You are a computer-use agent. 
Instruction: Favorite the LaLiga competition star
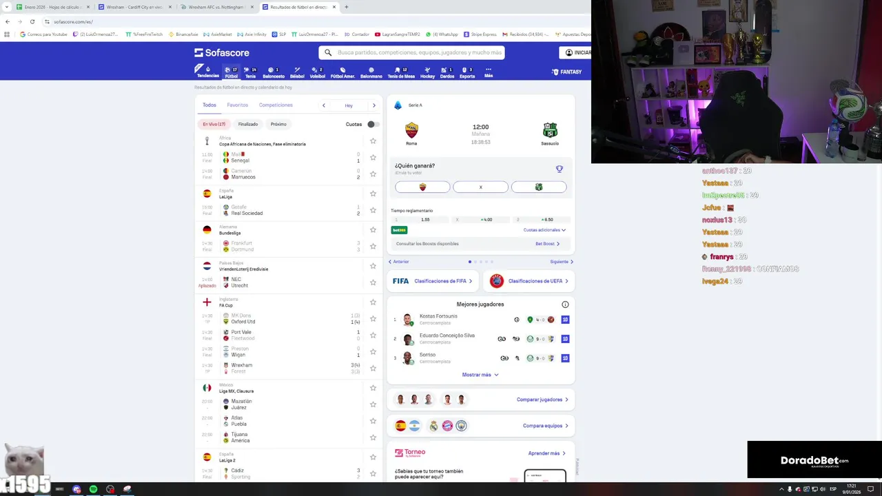pyautogui.click(x=373, y=194)
